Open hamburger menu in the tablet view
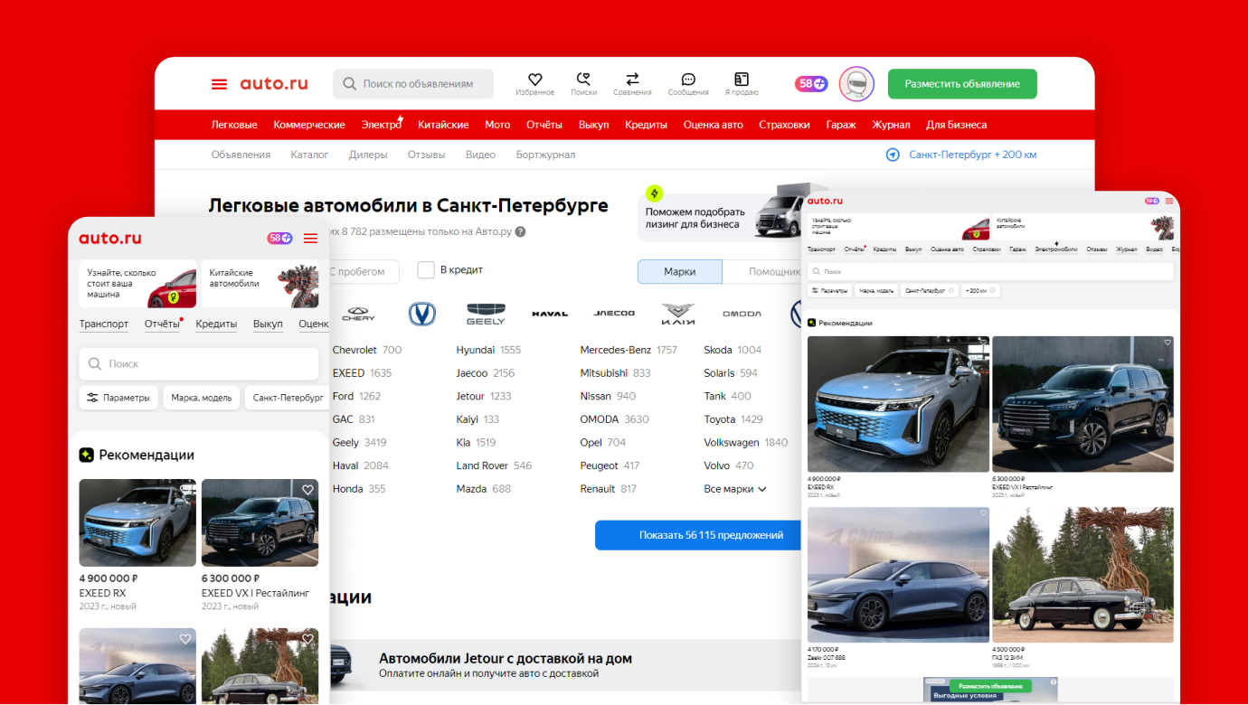The height and width of the screenshot is (705, 1248). (1169, 201)
